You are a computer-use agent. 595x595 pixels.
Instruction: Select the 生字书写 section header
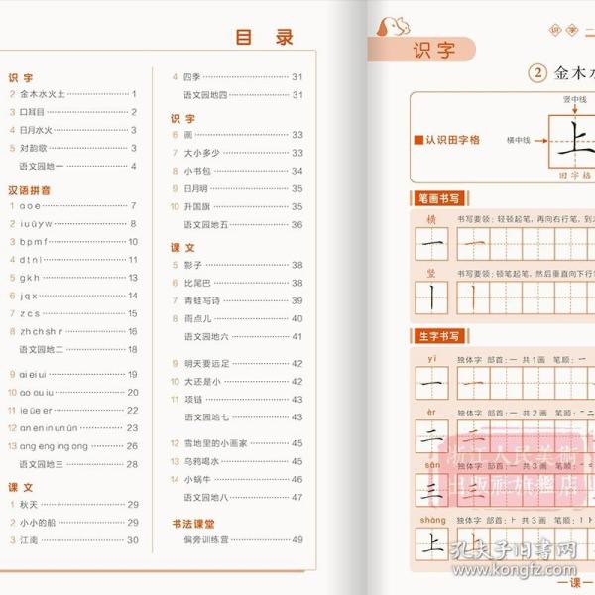click(x=437, y=335)
